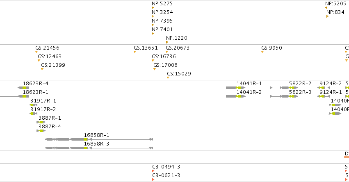Click the 9124R-2 transcript glyph
349x182 pixels.
[x=324, y=88]
